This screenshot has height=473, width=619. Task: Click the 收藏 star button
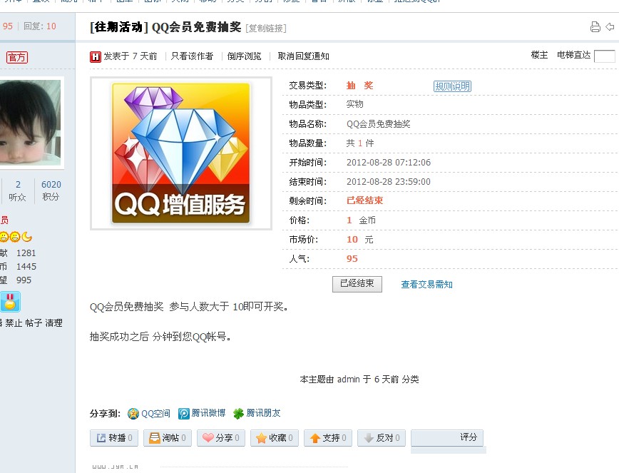click(275, 438)
